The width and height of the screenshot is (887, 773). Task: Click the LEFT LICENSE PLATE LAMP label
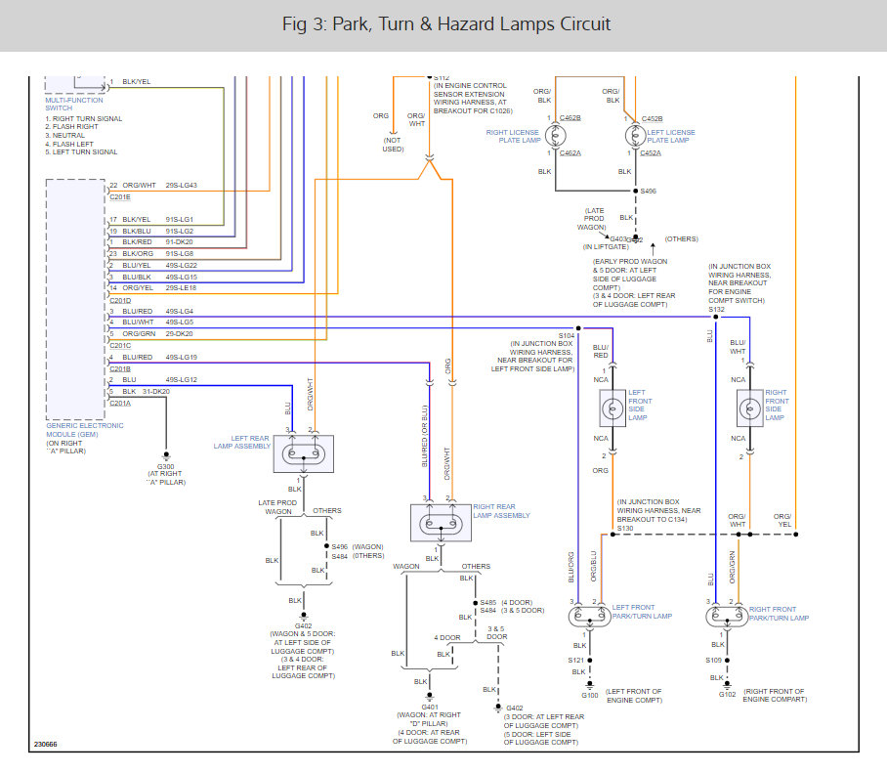coord(671,137)
